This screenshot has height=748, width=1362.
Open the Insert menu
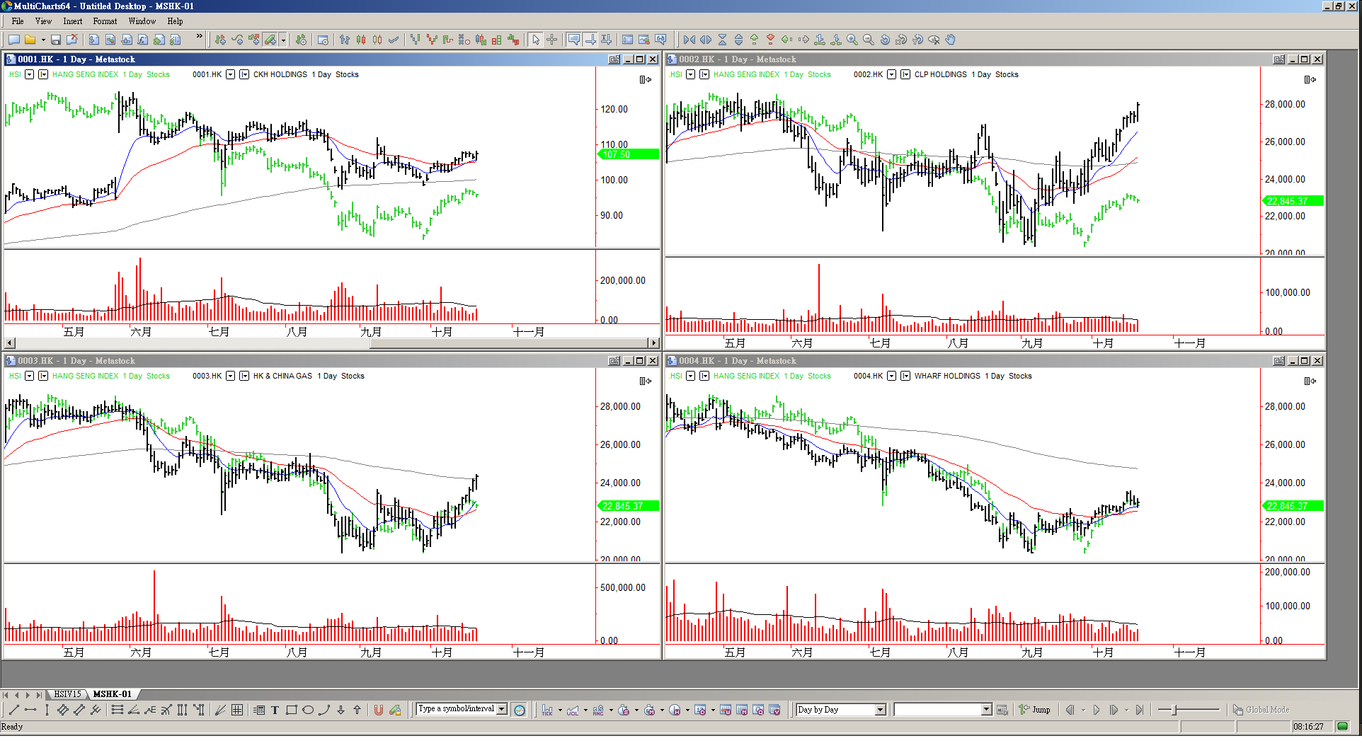click(x=72, y=21)
